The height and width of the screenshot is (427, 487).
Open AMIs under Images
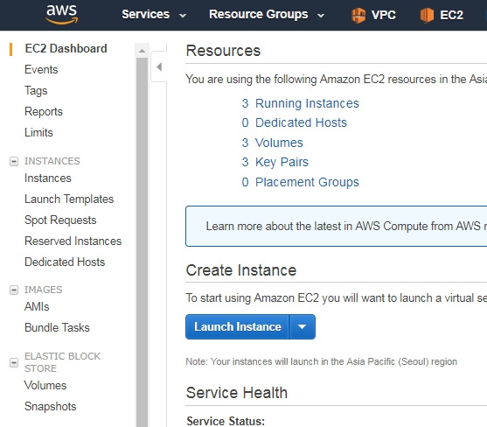click(37, 306)
